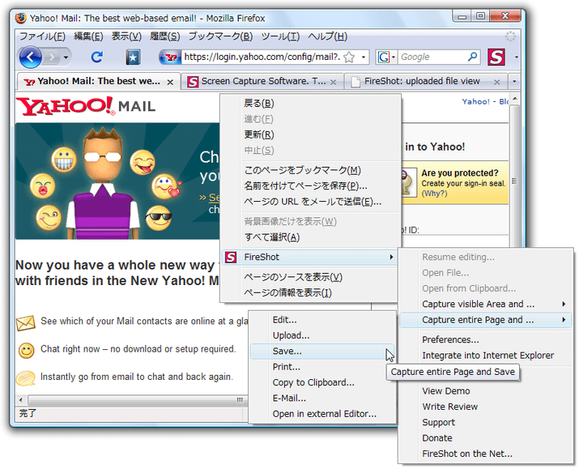Open the back/forward history dropdown arrow
The height and width of the screenshot is (469, 579).
click(66, 58)
